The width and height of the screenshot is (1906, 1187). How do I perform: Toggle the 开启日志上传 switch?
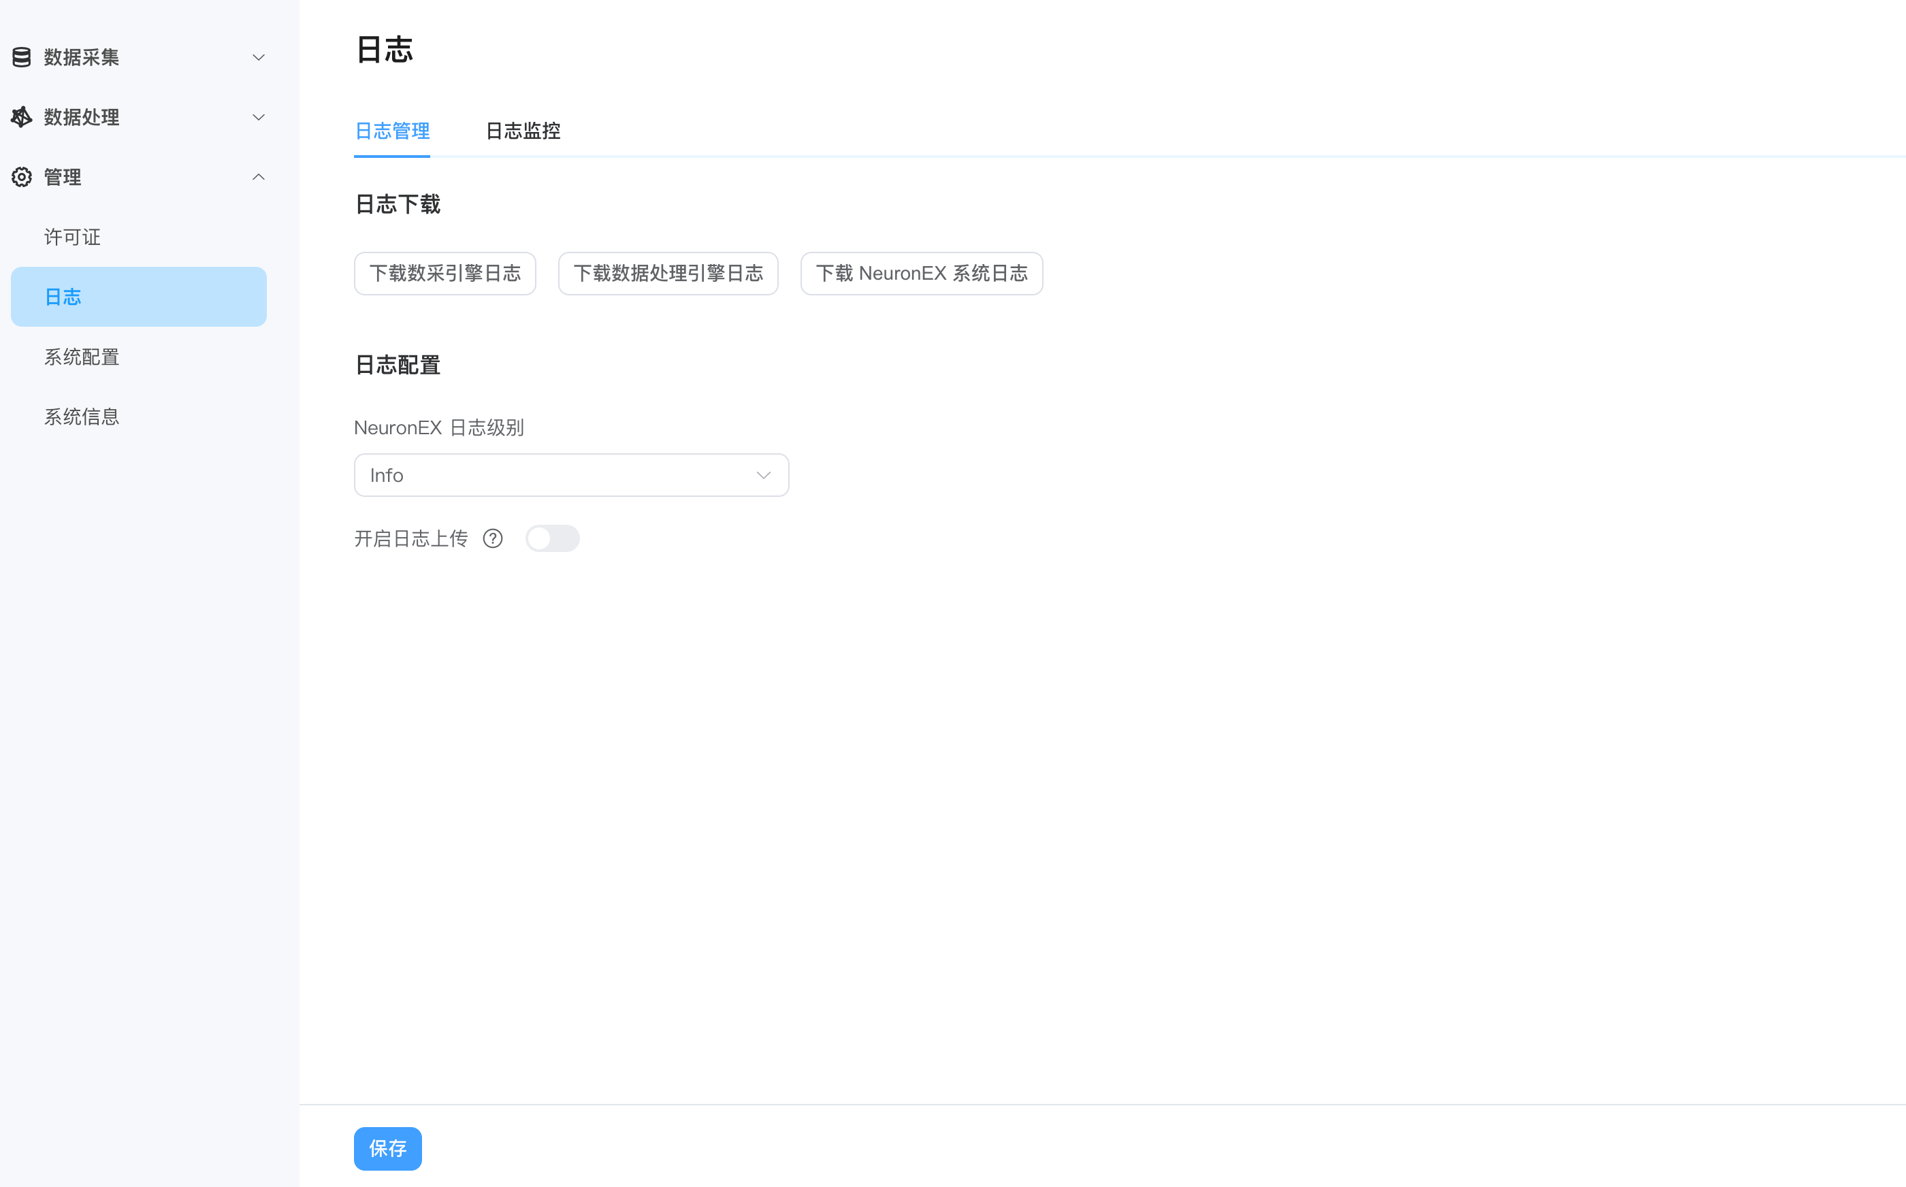click(x=552, y=538)
